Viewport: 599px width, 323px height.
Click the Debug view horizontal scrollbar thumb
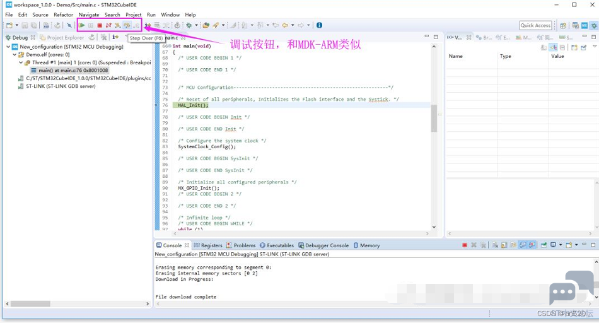click(x=30, y=303)
